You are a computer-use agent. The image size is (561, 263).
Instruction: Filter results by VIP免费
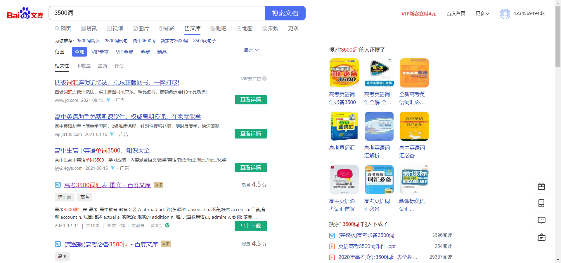click(124, 52)
